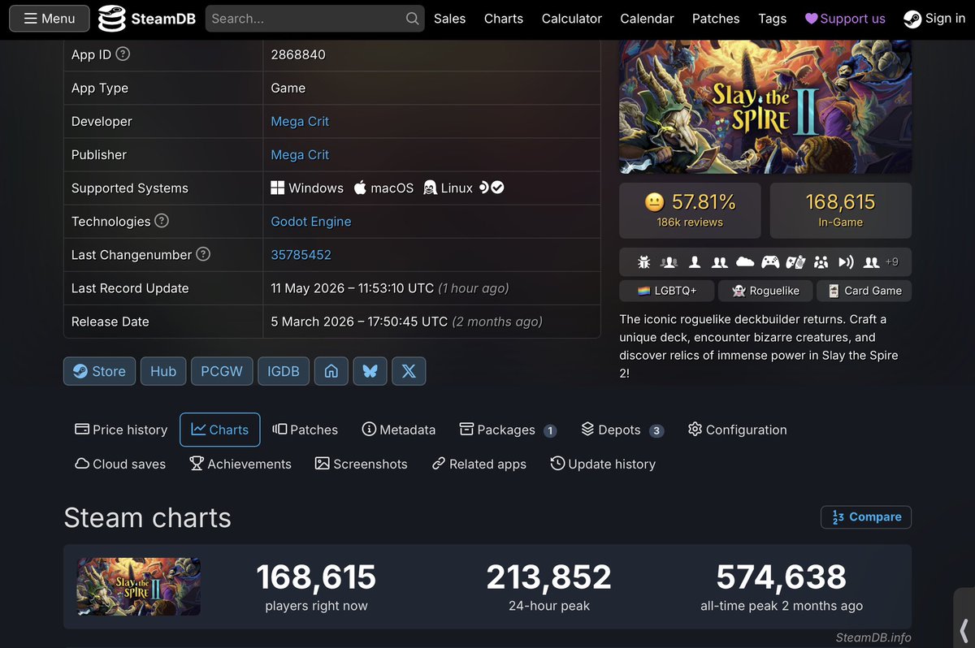Open the hamburger Menu button
975x648 pixels.
pos(49,19)
